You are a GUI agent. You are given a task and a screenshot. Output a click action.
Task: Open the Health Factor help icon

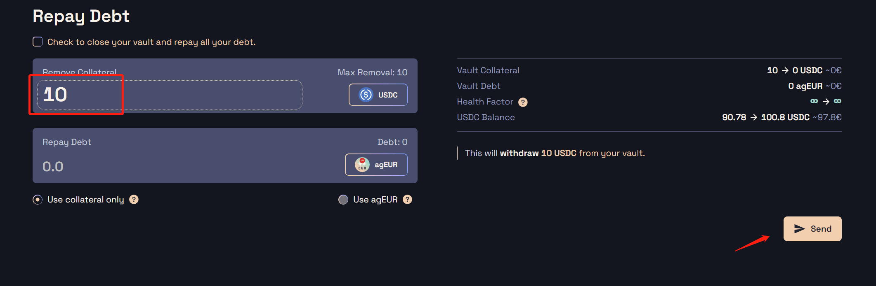tap(523, 102)
